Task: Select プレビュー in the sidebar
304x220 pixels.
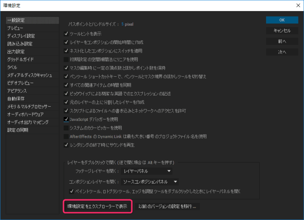Action: click(x=15, y=28)
